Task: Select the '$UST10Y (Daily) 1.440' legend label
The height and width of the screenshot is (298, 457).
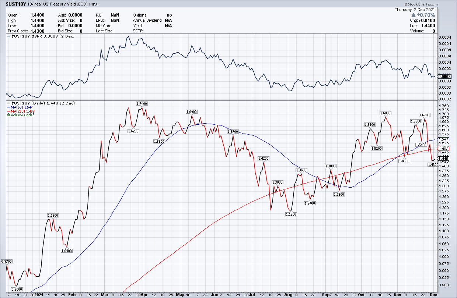Action: 40,103
